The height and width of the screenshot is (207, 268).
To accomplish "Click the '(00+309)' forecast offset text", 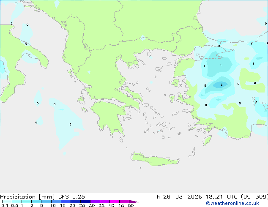I will click(254, 197).
